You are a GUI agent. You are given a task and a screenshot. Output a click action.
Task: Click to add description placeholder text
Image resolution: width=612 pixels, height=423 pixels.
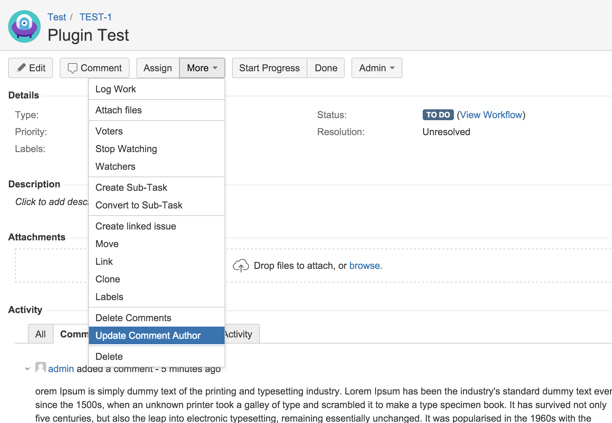pyautogui.click(x=52, y=202)
